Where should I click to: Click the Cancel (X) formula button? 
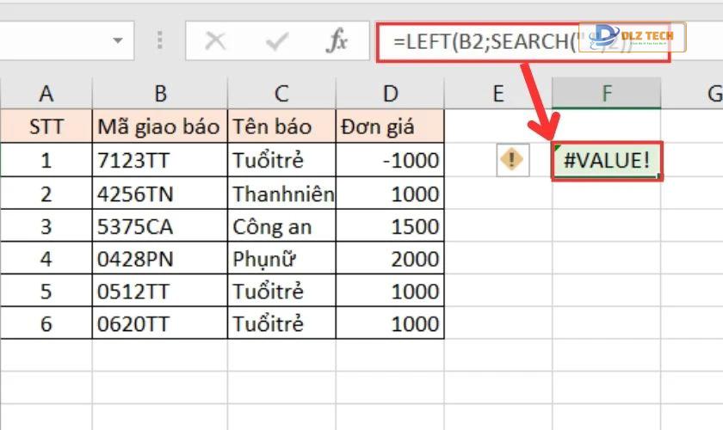click(x=215, y=41)
